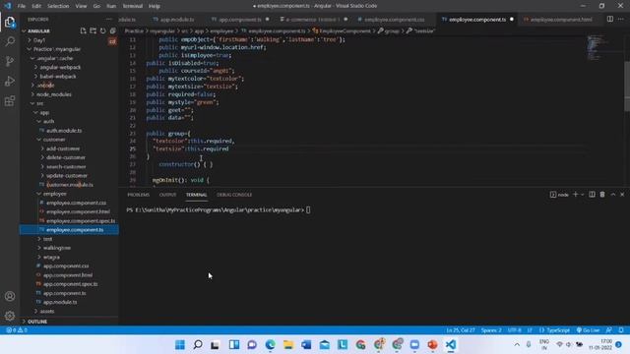This screenshot has height=354, width=630.
Task: Open the Search view in activity bar
Action: tap(10, 41)
